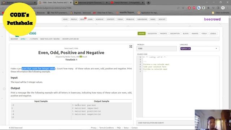Screen dimensions: 231x130
Task: Click the Privacy footer link
Action: click(93, 128)
